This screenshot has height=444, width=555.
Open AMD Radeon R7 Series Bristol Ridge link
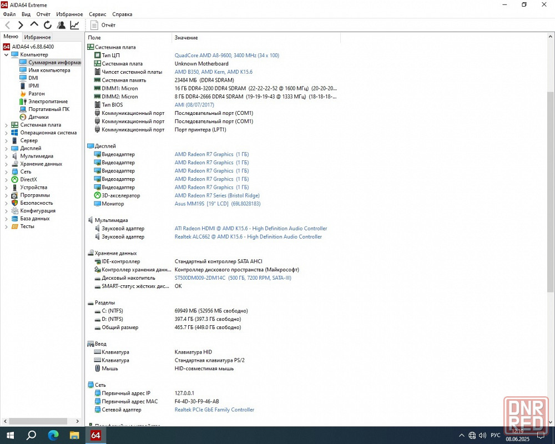tap(217, 195)
